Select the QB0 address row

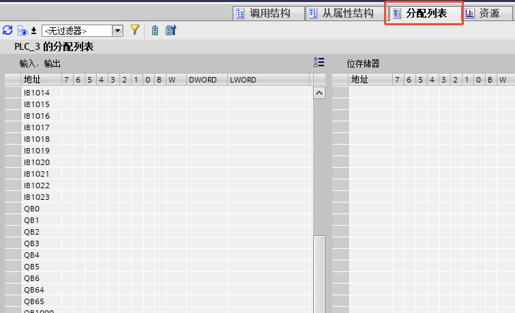(32, 209)
